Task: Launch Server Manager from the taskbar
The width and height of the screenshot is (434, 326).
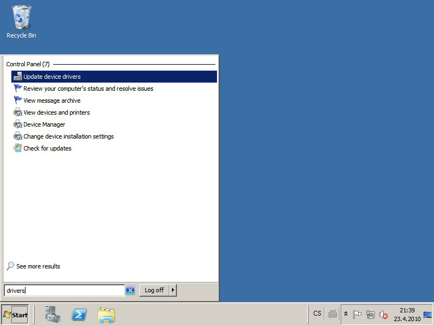Action: point(53,315)
